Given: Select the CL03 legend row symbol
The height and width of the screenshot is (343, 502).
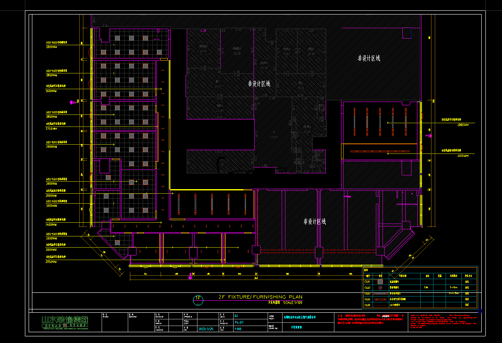Looking at the screenshot, I should pos(380,293).
